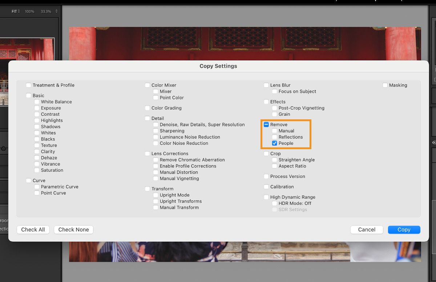The width and height of the screenshot is (436, 282).
Task: Click the Check All button
Action: [33, 230]
